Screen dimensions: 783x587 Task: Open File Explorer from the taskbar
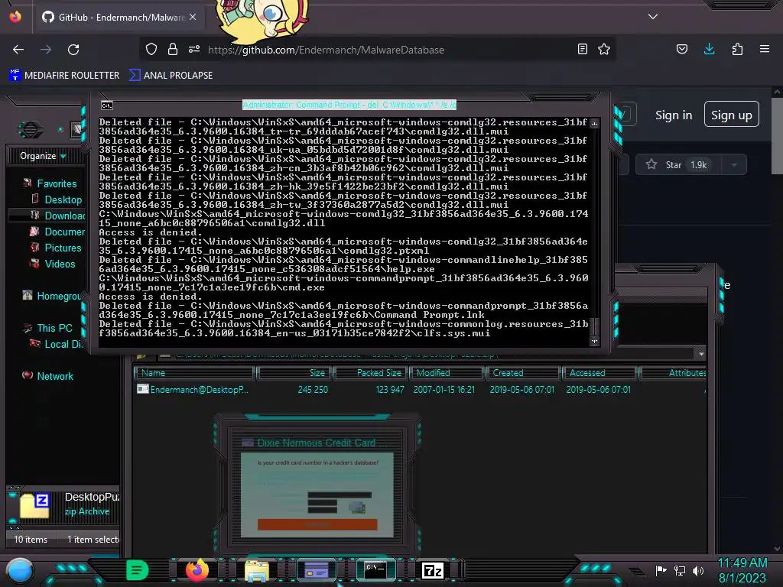point(257,570)
